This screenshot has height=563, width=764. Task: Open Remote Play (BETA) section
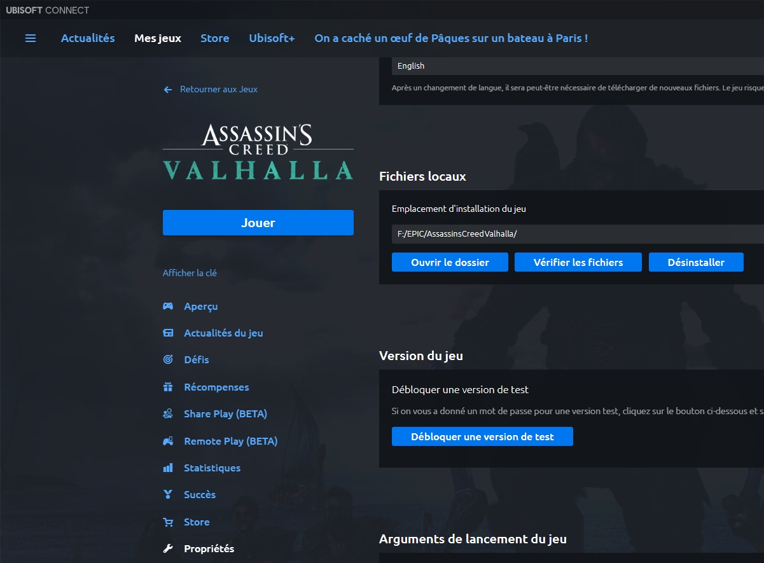tap(231, 441)
